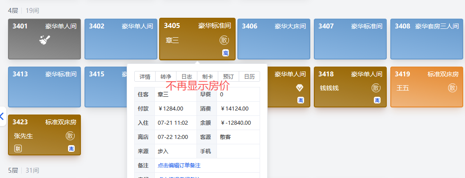Click the 离 badge under the diamond icon

301,100
